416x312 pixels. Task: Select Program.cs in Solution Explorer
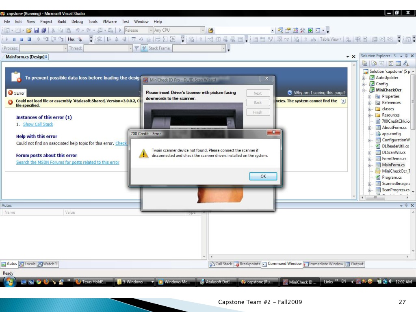click(392, 178)
